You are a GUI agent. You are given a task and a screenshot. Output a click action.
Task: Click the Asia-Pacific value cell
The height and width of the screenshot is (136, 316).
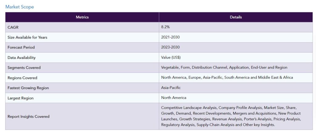[236, 88]
